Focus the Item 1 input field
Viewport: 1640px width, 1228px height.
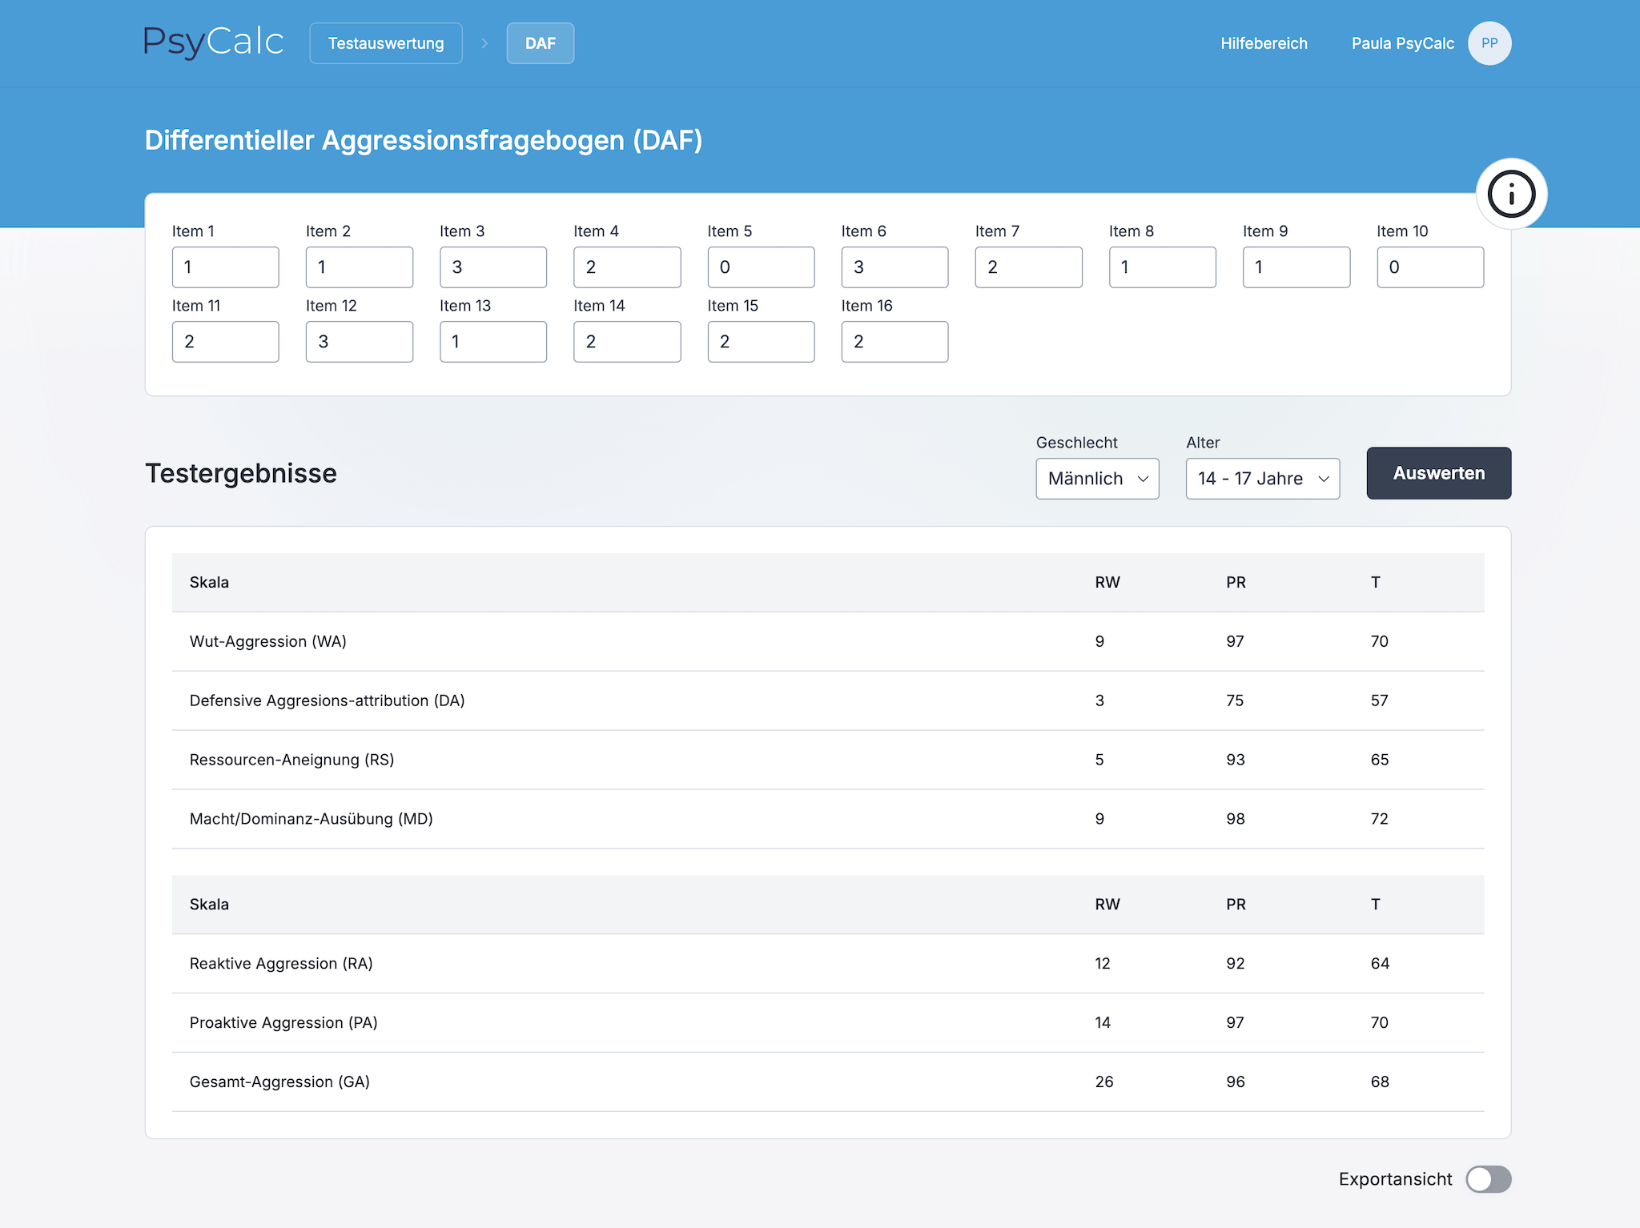click(x=226, y=267)
